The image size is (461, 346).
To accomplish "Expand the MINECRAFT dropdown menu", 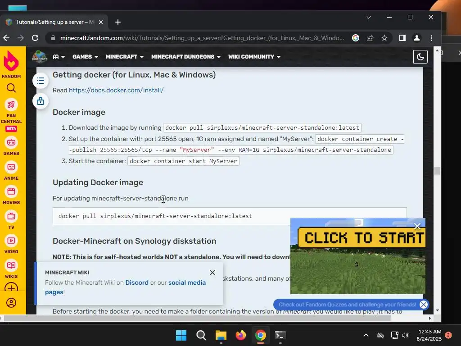I will [125, 57].
